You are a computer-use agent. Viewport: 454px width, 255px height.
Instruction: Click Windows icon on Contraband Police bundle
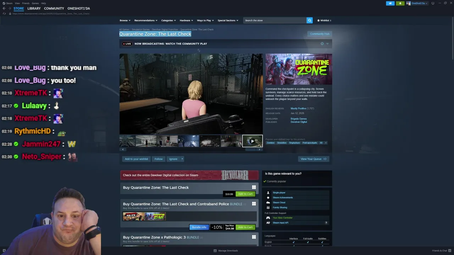[254, 204]
